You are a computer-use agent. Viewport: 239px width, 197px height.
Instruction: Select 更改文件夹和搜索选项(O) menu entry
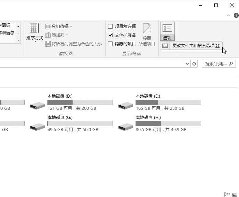[x=192, y=46]
